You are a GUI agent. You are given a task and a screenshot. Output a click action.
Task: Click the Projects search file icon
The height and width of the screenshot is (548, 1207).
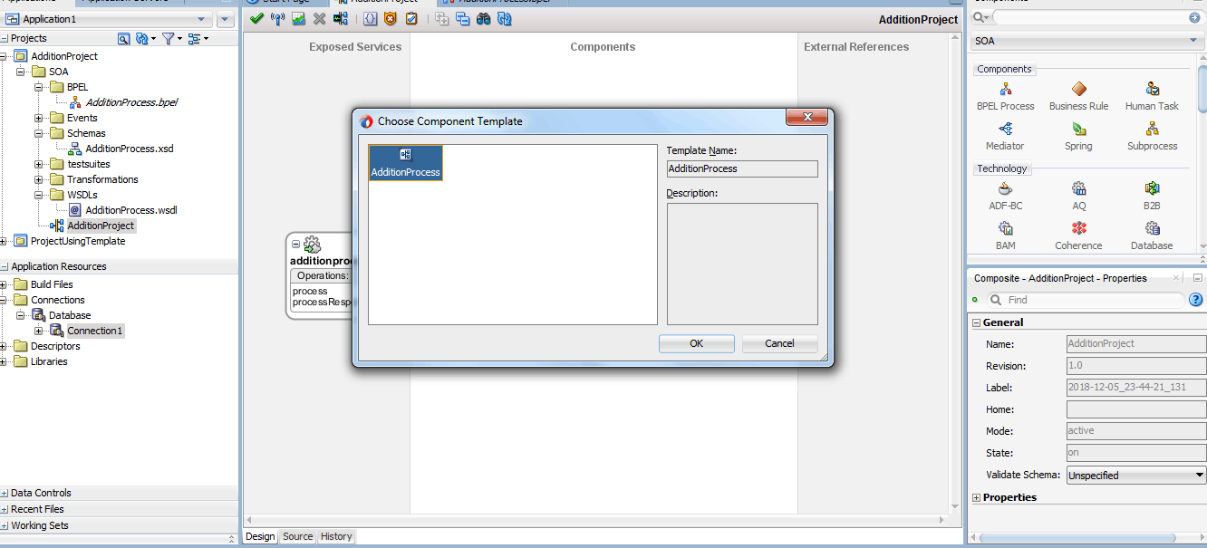[124, 38]
